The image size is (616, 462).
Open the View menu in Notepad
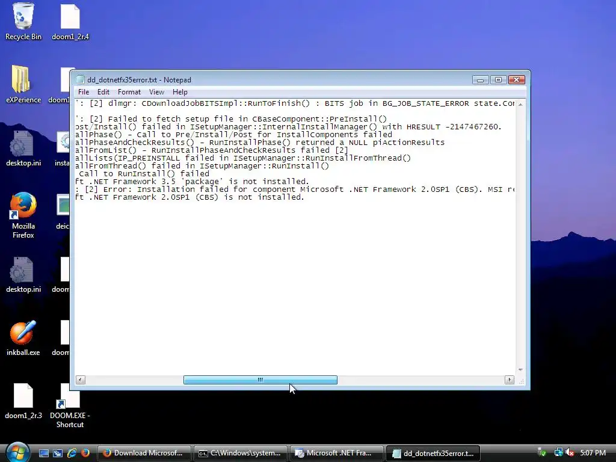pyautogui.click(x=156, y=92)
